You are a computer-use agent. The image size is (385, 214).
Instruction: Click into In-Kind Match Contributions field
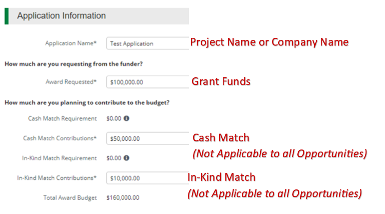coord(147,178)
